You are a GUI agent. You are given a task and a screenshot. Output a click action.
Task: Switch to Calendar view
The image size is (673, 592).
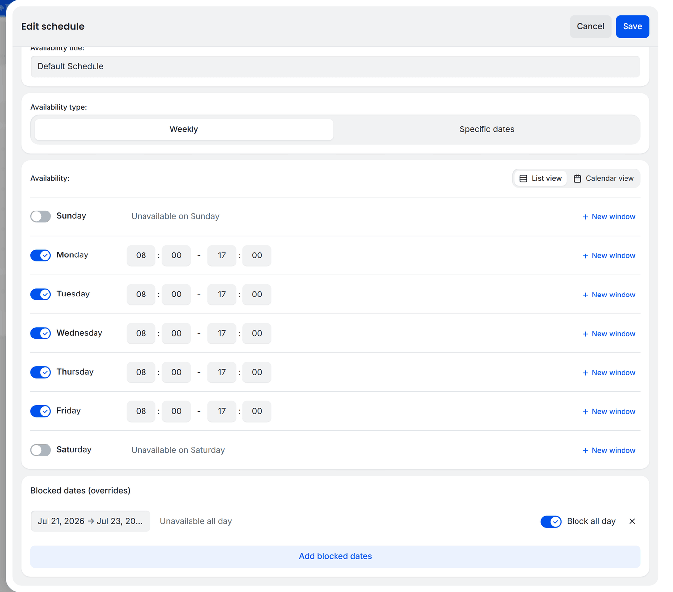pyautogui.click(x=603, y=178)
